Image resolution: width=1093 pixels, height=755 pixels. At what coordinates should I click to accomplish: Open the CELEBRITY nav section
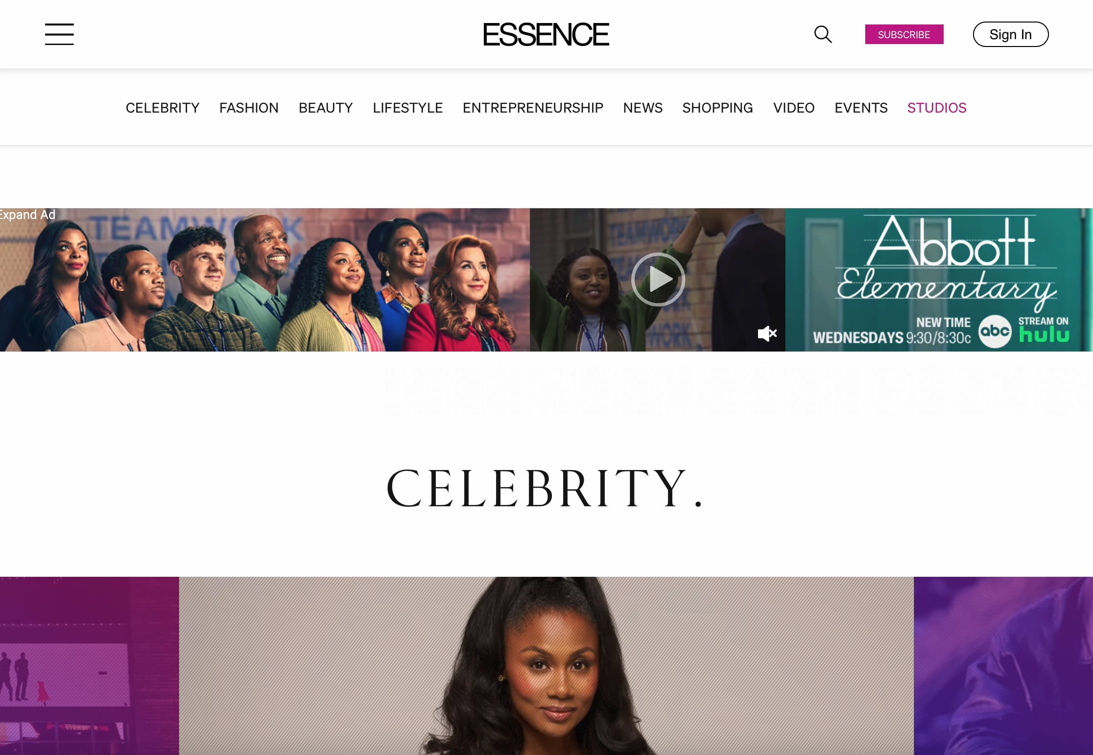(163, 108)
